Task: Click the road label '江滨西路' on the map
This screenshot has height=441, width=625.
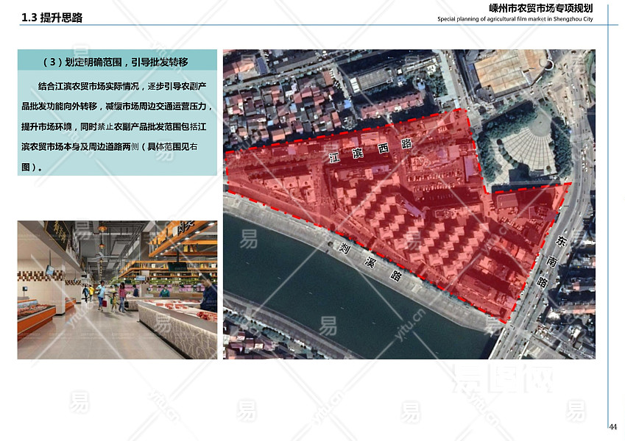Action: click(371, 151)
